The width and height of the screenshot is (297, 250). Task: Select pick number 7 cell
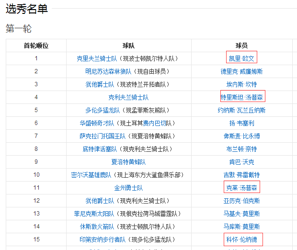[36, 136]
